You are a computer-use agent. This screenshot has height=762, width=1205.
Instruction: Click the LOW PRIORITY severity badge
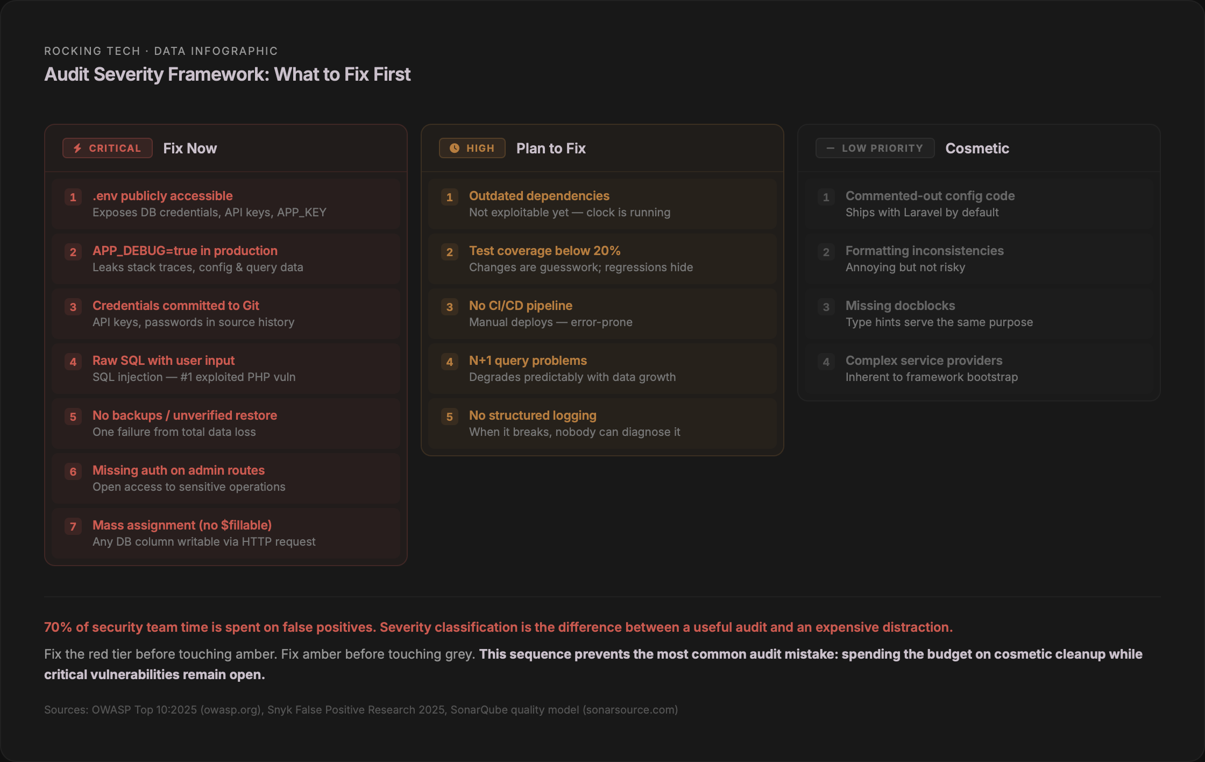pos(875,148)
